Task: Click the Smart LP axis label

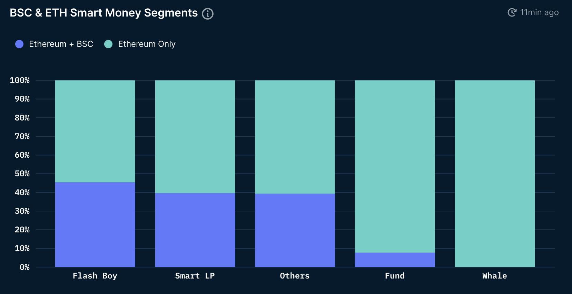Action: tap(195, 276)
